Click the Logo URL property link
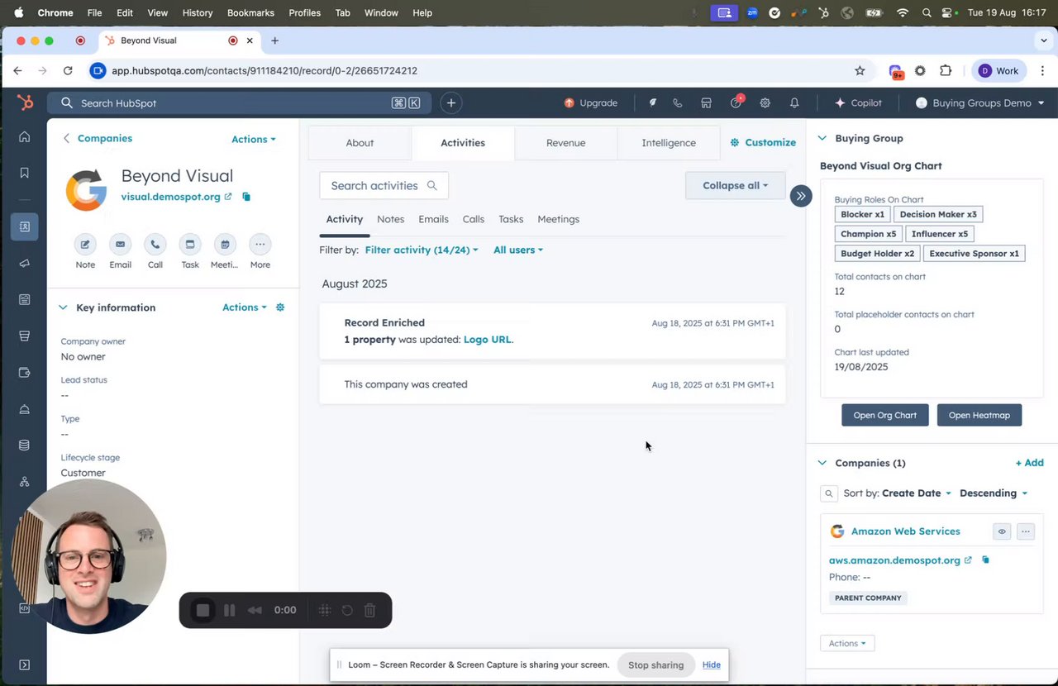 [487, 340]
